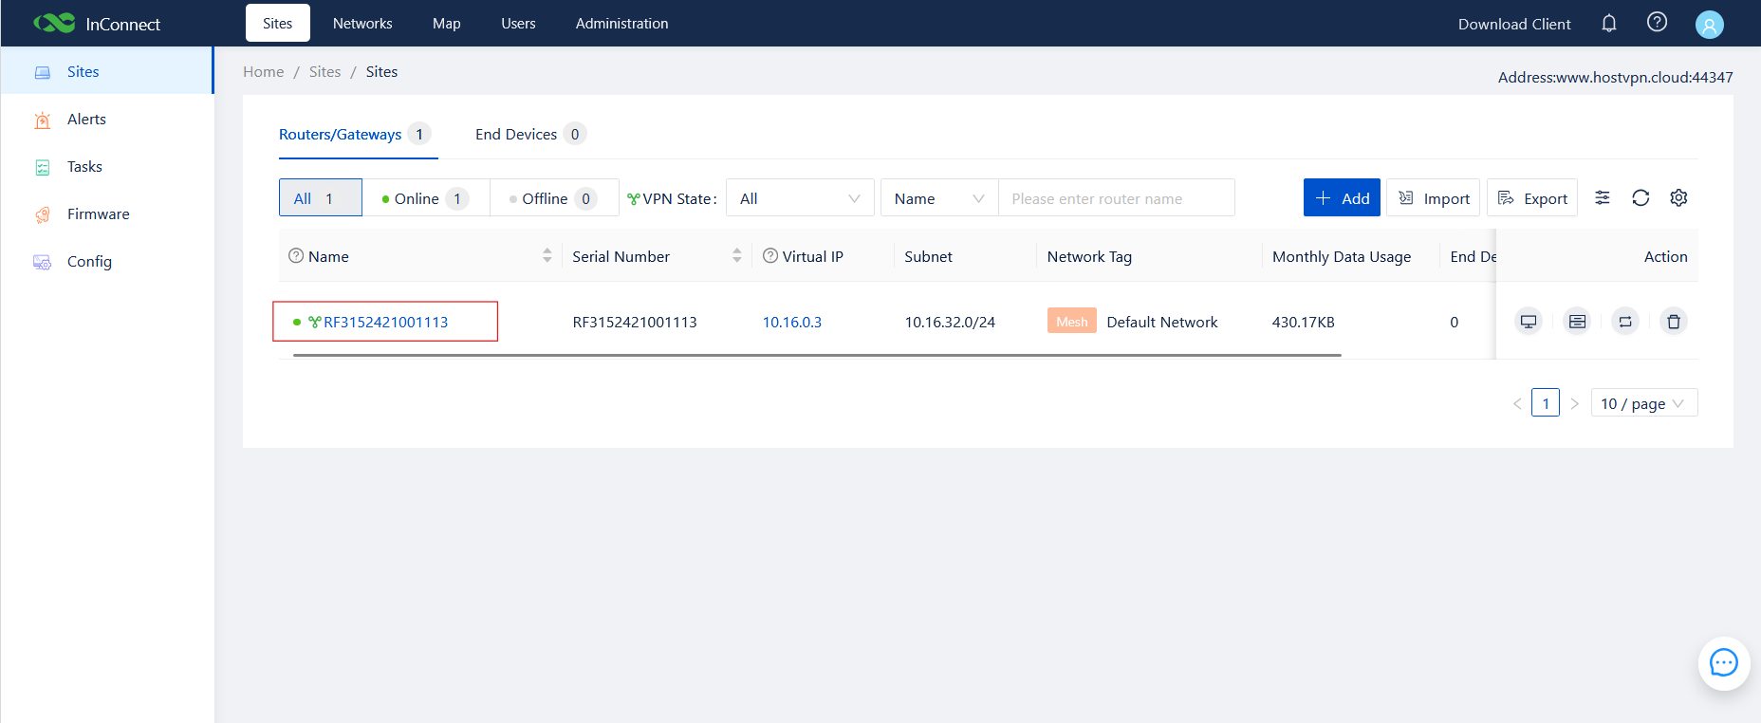The height and width of the screenshot is (723, 1761).
Task: Open the column filter sliders icon
Action: pyautogui.click(x=1603, y=197)
